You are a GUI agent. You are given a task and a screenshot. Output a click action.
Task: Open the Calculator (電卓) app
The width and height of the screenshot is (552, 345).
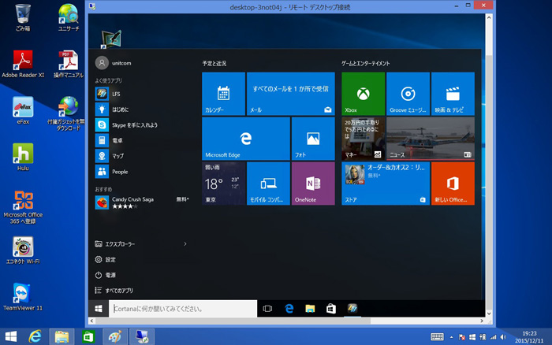(x=141, y=140)
